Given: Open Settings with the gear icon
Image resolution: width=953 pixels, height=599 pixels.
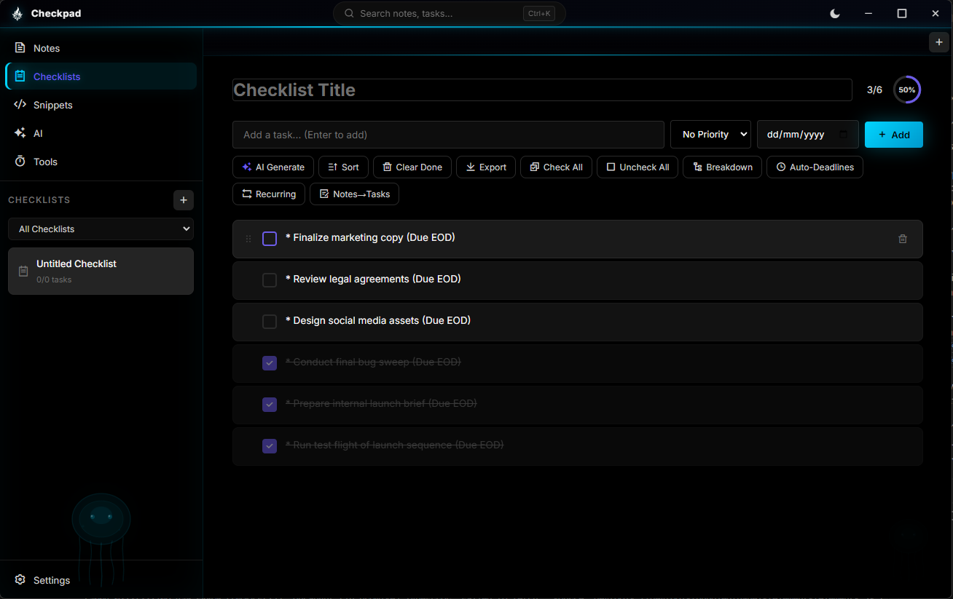Looking at the screenshot, I should tap(20, 579).
